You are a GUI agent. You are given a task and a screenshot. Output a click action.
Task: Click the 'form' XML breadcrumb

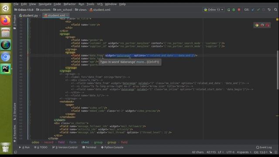pyautogui.click(x=73, y=142)
